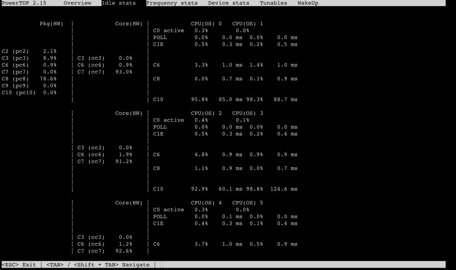Viewport: 456px width, 270px height.
Task: Select the C7 (pc7) package row
Action: [x=29, y=72]
